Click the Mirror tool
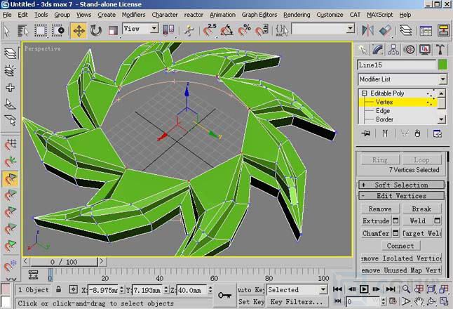The height and width of the screenshot is (309, 453). click(x=367, y=30)
